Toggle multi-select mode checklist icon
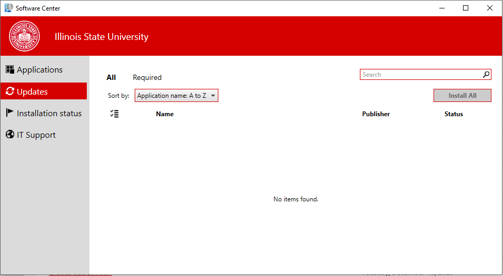 (114, 114)
